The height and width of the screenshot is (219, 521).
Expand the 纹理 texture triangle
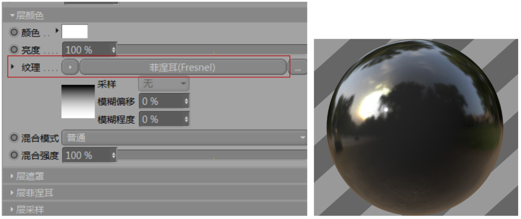pos(13,67)
